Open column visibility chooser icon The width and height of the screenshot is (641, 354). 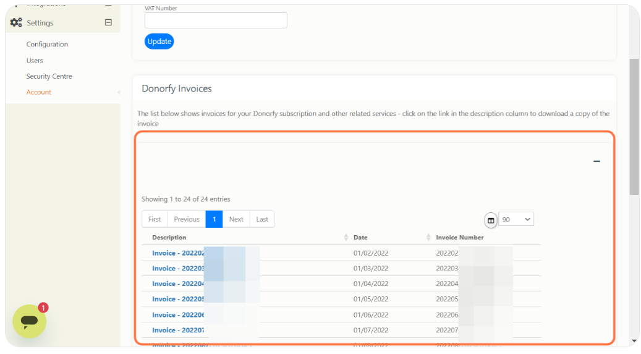(491, 220)
